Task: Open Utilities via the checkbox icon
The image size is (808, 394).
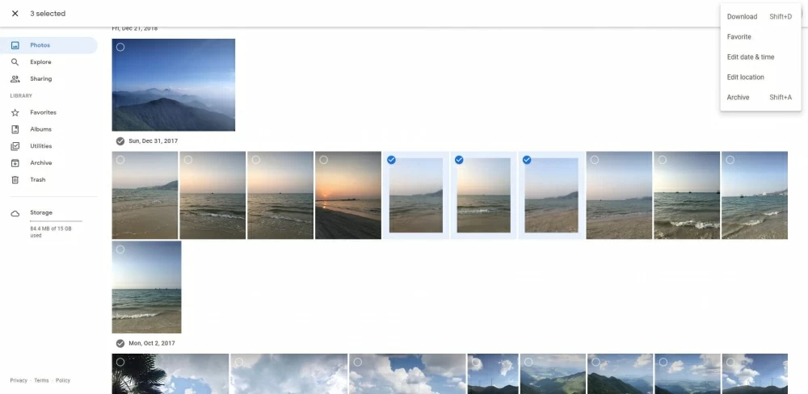Action: pyautogui.click(x=15, y=146)
